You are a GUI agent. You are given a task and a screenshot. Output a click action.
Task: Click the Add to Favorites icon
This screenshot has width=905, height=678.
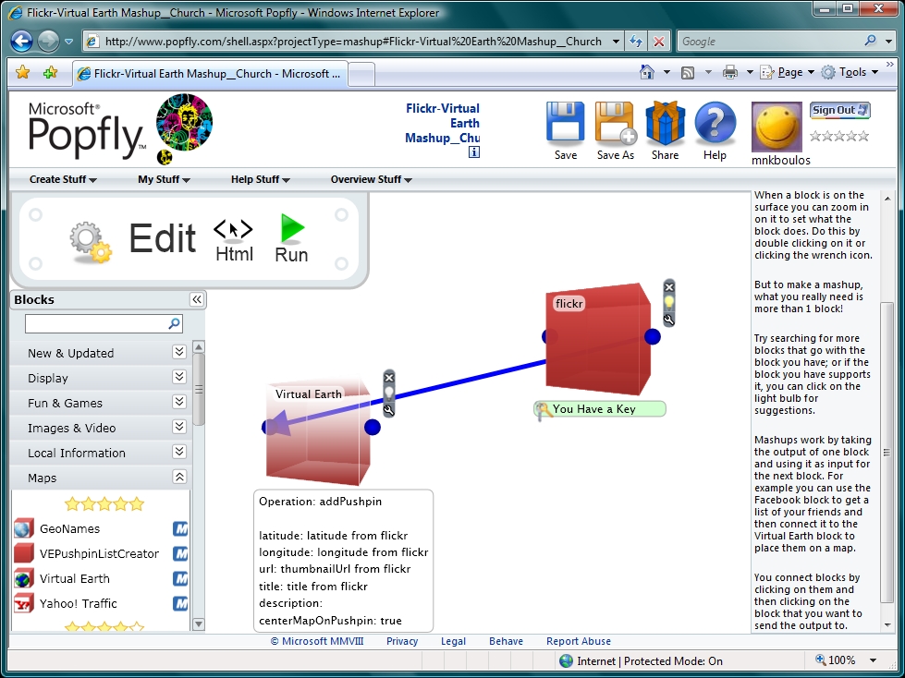coord(50,73)
